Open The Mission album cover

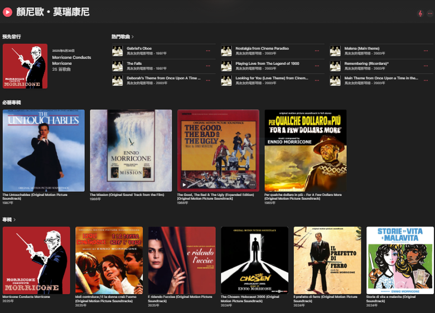point(131,151)
